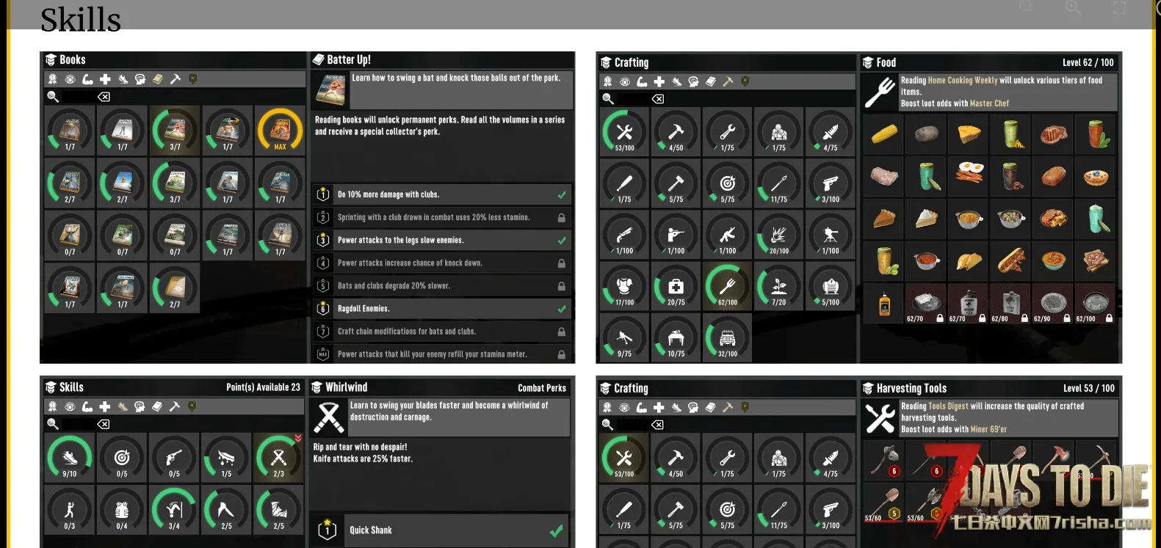Click red chevron on the Whirlwind perk tile
This screenshot has width=1161, height=548.
pyautogui.click(x=298, y=438)
